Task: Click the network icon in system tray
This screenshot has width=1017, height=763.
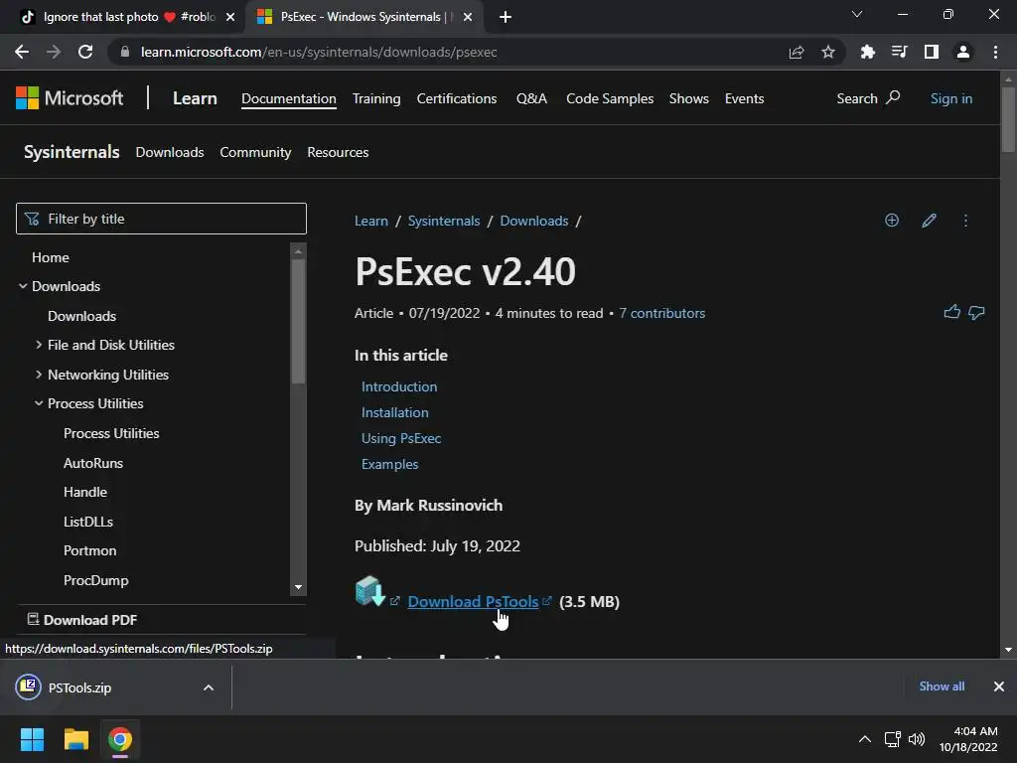Action: point(893,739)
